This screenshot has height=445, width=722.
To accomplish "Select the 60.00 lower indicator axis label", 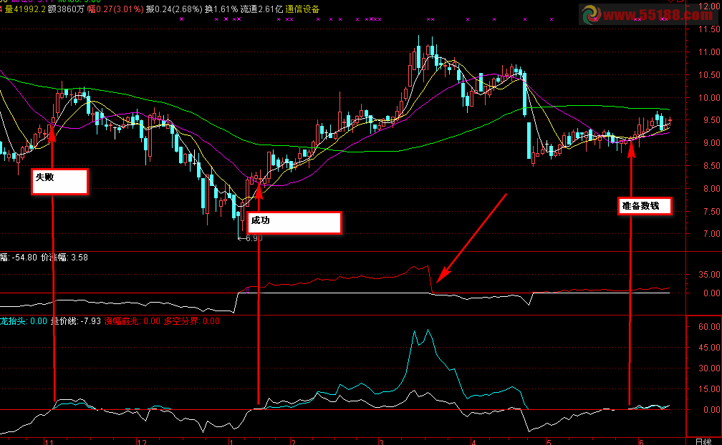I will pyautogui.click(x=709, y=327).
